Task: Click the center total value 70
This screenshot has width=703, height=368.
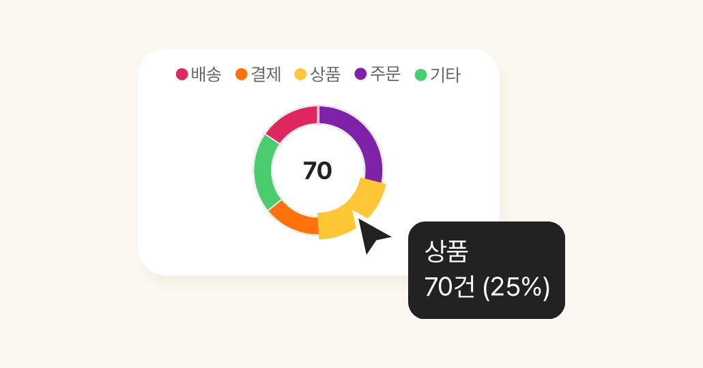Action: coord(317,171)
